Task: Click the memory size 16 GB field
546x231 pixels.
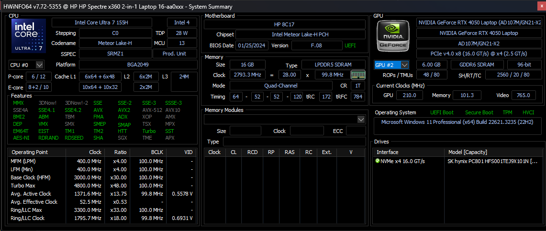Action: 247,65
